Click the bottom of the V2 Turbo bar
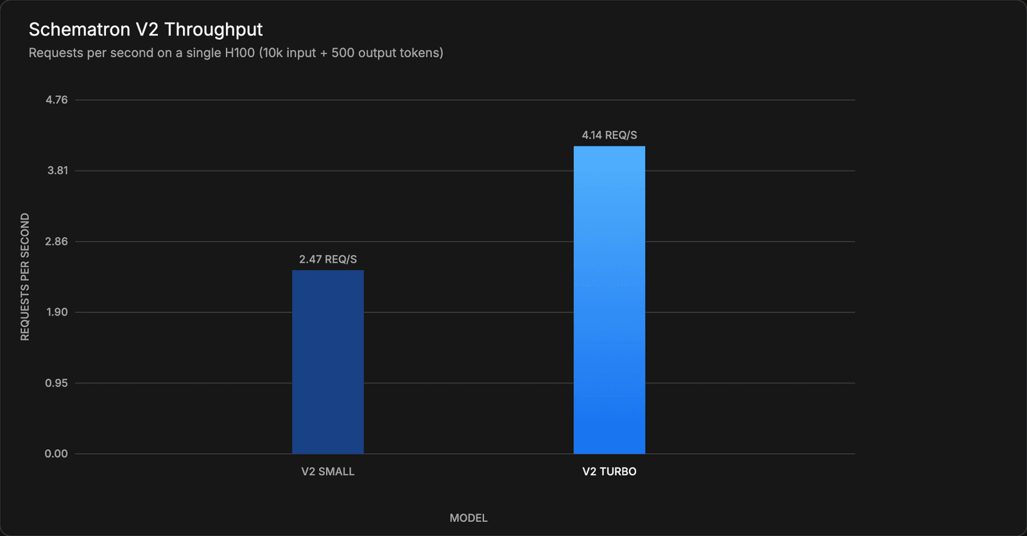 click(609, 452)
